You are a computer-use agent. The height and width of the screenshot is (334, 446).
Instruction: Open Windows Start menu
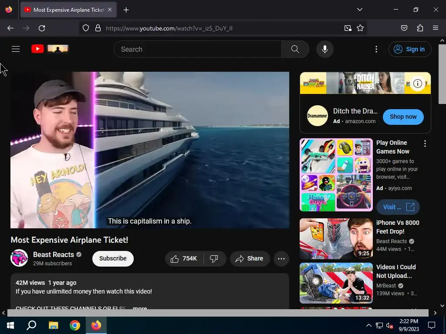10,325
